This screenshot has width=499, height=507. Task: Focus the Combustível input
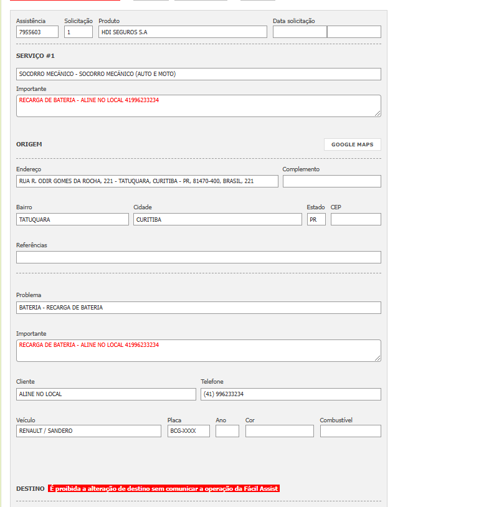pyautogui.click(x=351, y=431)
